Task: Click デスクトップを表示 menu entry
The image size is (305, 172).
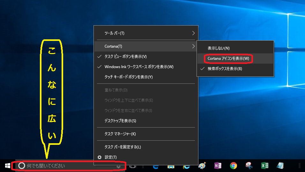Action: click(x=120, y=121)
